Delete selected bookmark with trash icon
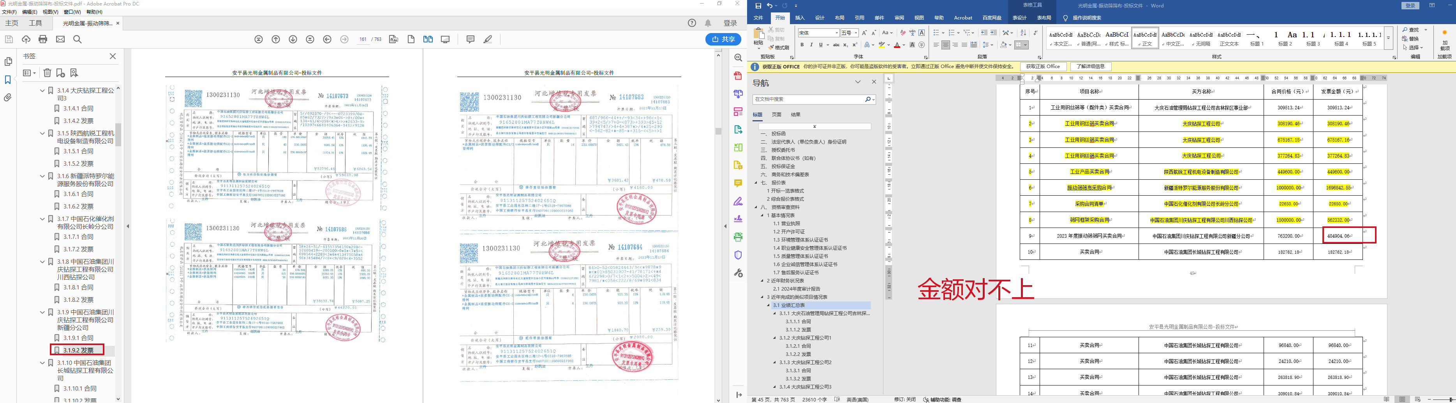 point(48,73)
